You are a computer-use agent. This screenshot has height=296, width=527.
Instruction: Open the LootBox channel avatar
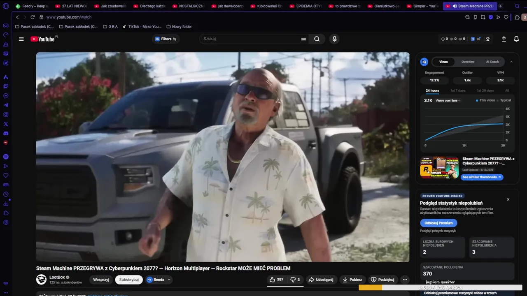[x=41, y=280]
